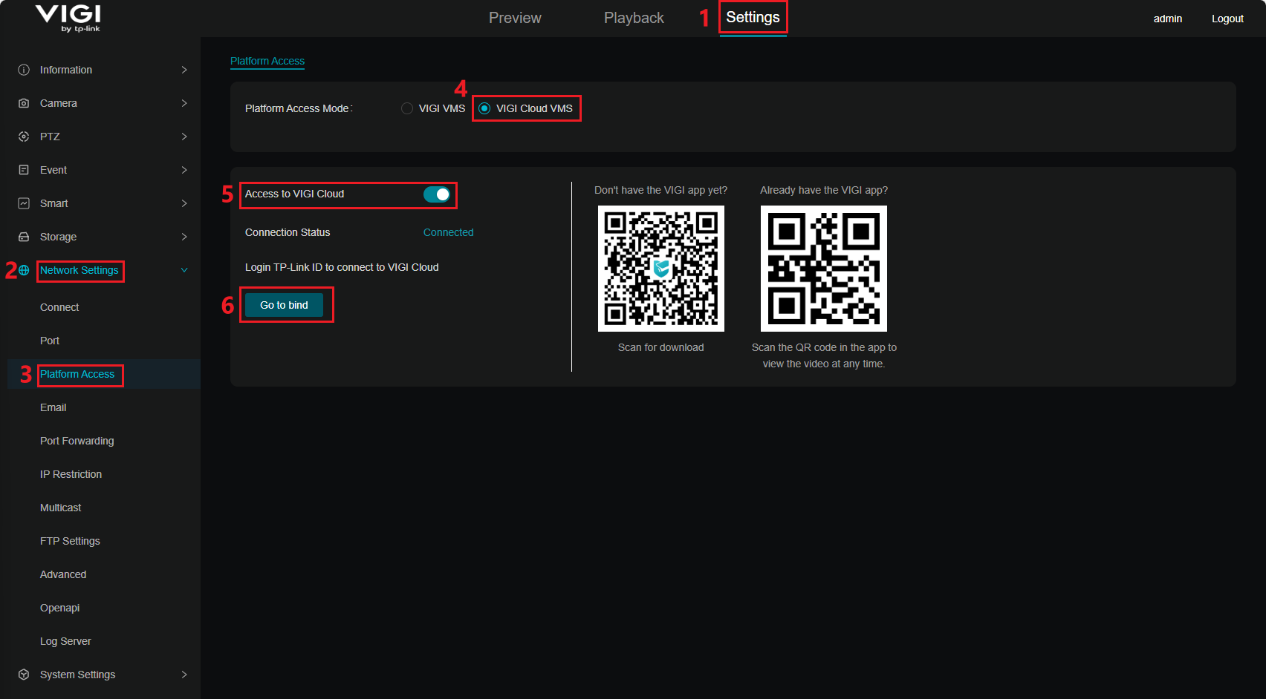This screenshot has height=699, width=1266.
Task: Toggle the Access to VIGI Cloud switch
Action: (437, 194)
